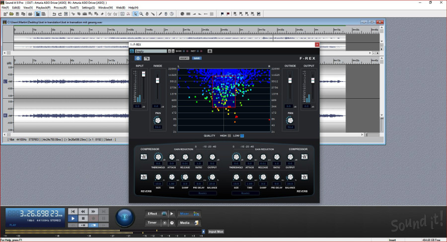Open the Edit(E) menu
The height and width of the screenshot is (242, 447).
pos(16,8)
